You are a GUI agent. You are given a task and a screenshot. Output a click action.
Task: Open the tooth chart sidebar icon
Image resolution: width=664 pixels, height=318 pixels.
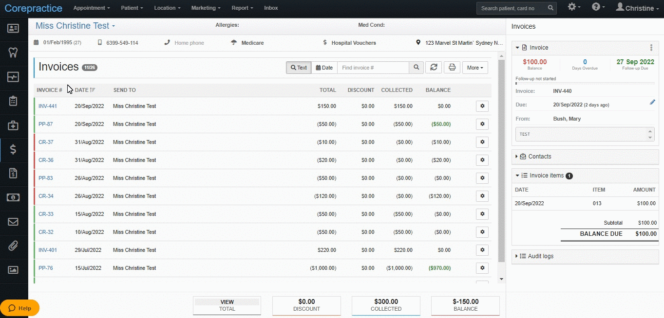pyautogui.click(x=13, y=53)
